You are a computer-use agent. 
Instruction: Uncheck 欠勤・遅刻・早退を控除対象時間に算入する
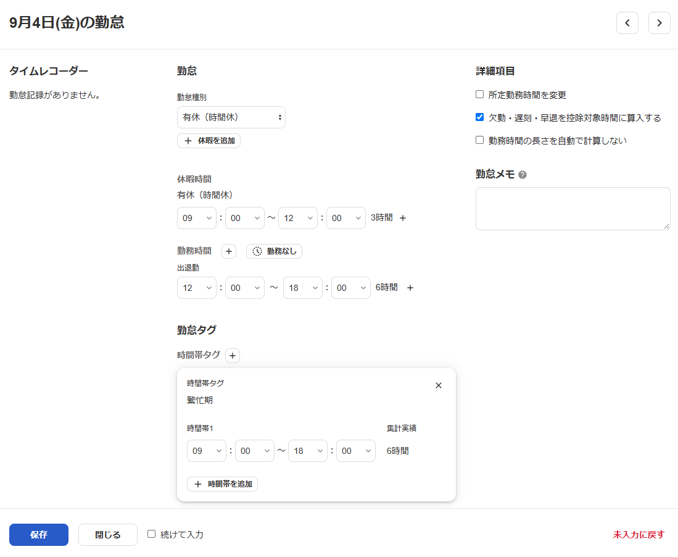click(x=479, y=117)
